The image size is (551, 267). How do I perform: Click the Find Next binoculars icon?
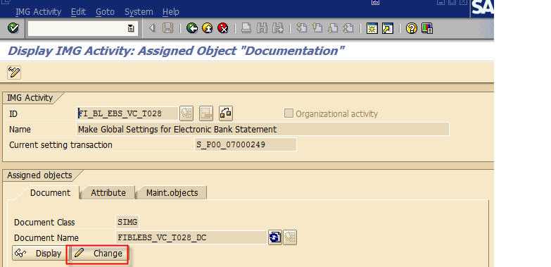point(277,28)
